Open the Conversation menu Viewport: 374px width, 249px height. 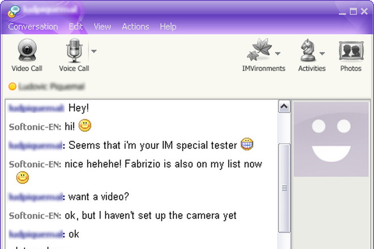coord(33,26)
